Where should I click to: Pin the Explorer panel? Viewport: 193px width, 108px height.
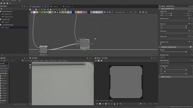coord(22,6)
